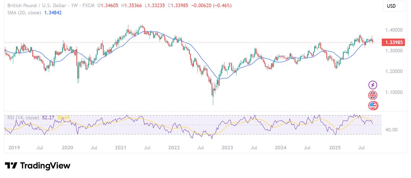
Task: Click the 40.00 RSI scale label
Action: (x=391, y=130)
